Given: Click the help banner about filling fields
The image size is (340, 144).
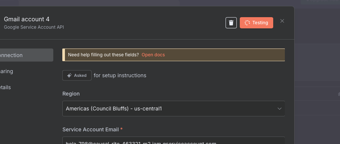Looking at the screenshot, I should [x=173, y=55].
